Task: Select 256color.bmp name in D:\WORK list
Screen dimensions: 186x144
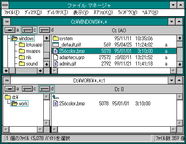Action: click(72, 104)
